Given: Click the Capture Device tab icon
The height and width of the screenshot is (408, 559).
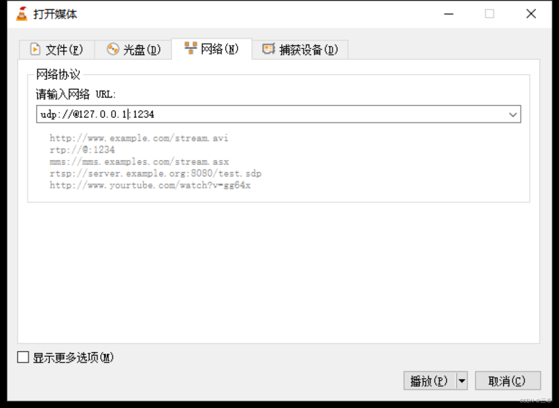Looking at the screenshot, I should click(x=269, y=49).
